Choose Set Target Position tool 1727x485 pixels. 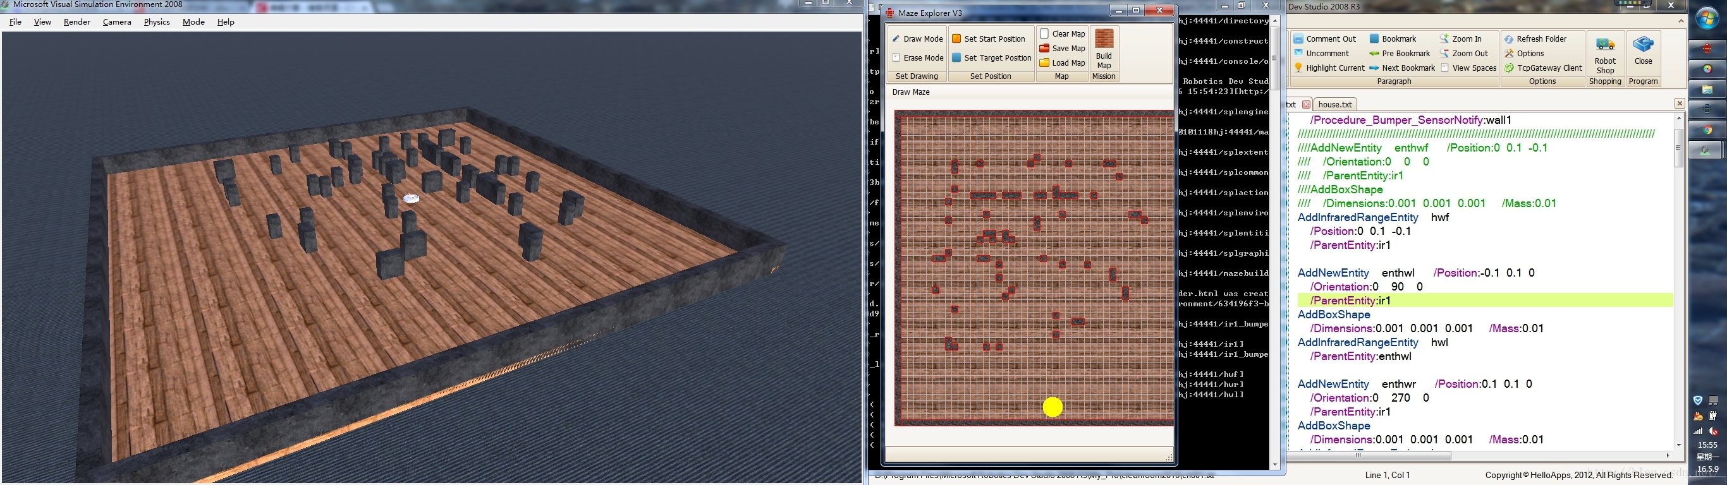click(991, 57)
